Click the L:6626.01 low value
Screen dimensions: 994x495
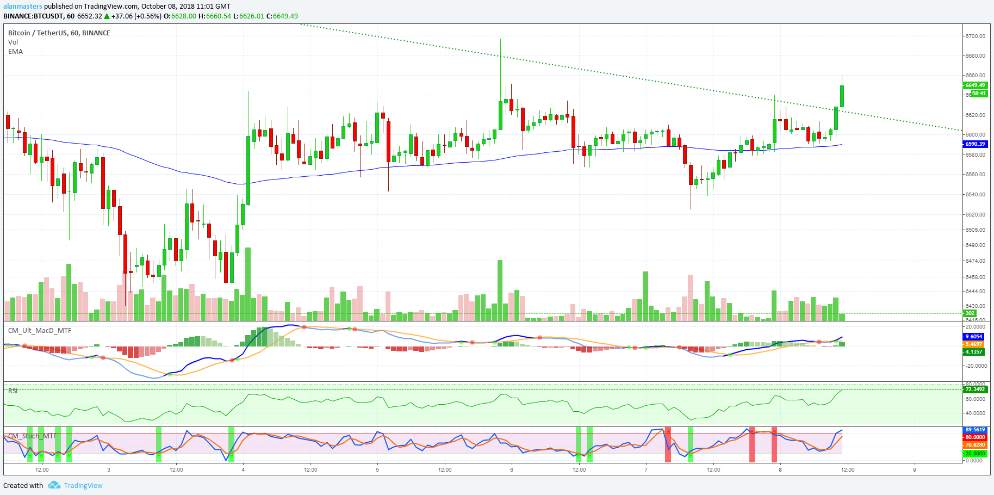[248, 16]
